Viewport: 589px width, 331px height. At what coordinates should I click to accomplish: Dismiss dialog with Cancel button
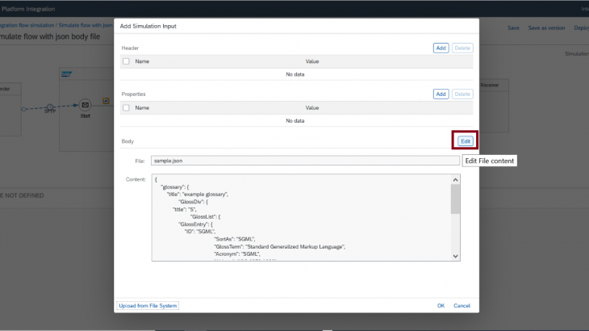coord(462,306)
